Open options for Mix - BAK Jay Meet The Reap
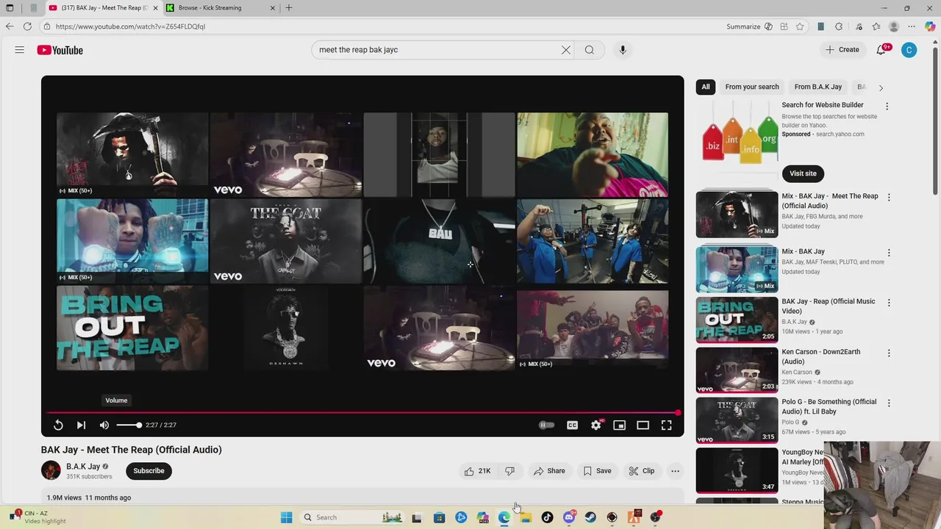941x529 pixels. [889, 197]
